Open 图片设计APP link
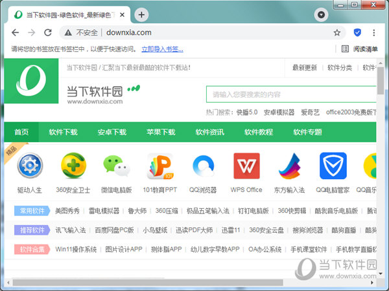The height and width of the screenshot is (291, 389). pos(124,250)
